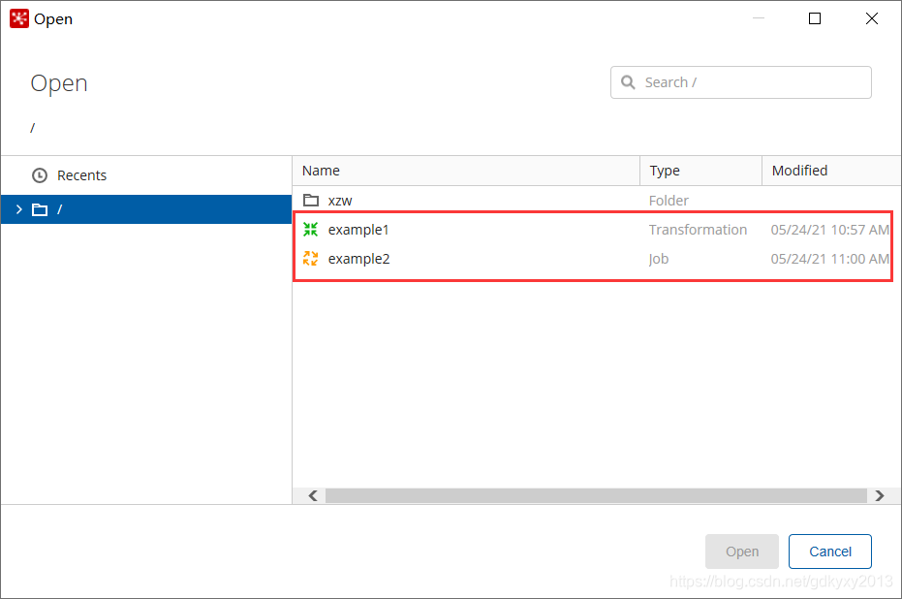
Task: Focus the Search input field
Action: point(741,82)
